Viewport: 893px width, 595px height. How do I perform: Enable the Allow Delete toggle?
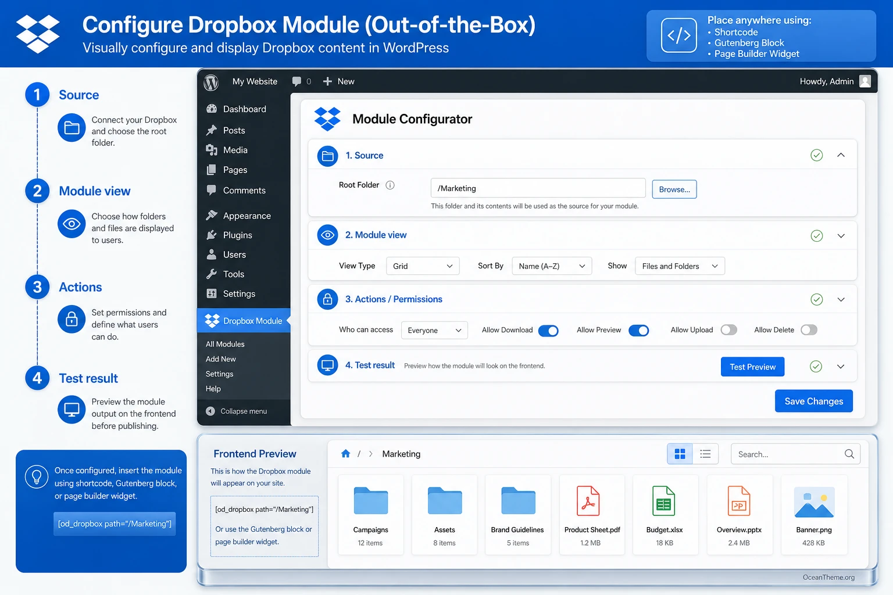(x=809, y=330)
